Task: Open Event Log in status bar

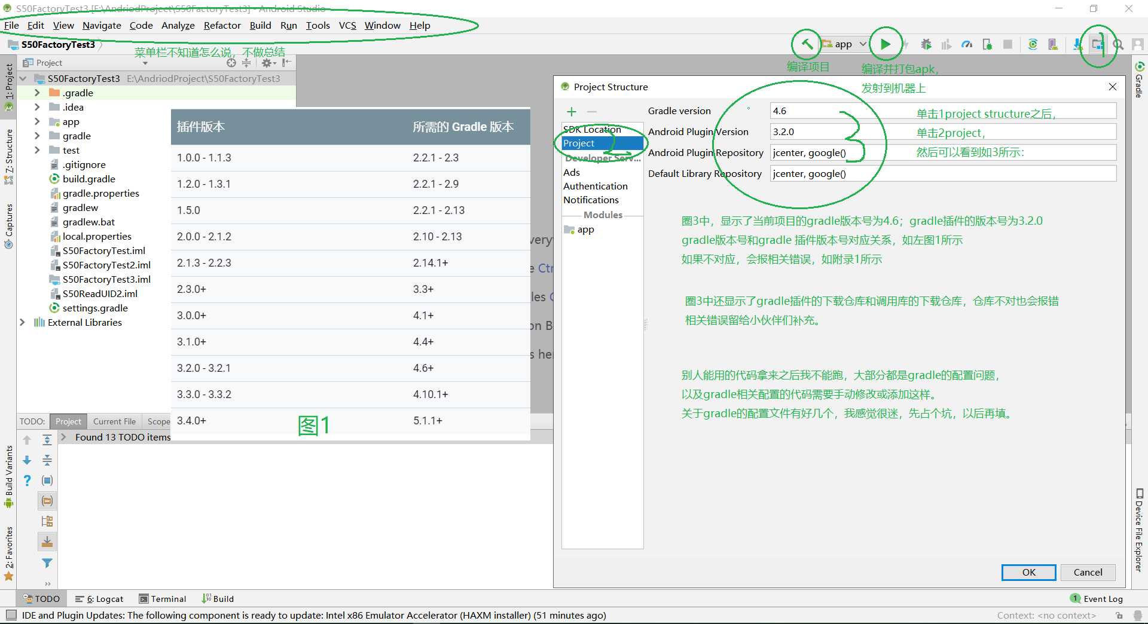Action: pos(1097,598)
